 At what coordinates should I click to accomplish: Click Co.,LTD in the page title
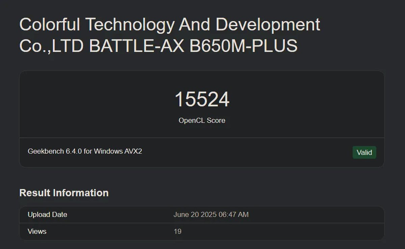pyautogui.click(x=51, y=46)
